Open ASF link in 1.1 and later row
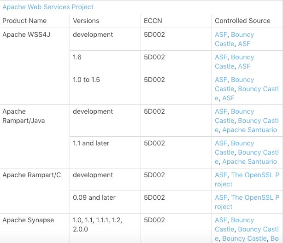283x243 pixels. pyautogui.click(x=221, y=143)
